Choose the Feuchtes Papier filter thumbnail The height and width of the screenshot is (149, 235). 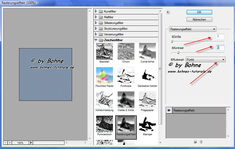coord(105,76)
